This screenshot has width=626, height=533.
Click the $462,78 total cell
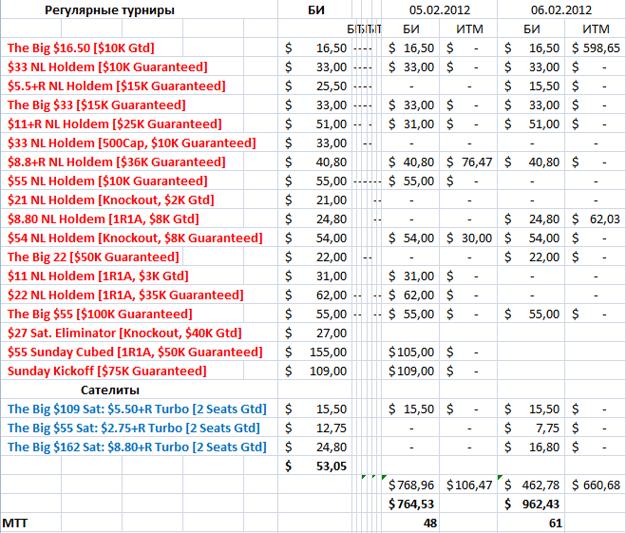(532, 485)
